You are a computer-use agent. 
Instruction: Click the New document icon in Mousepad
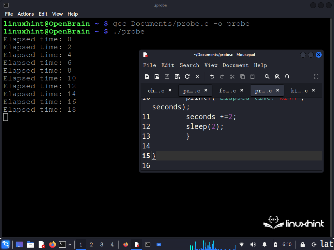tap(147, 77)
